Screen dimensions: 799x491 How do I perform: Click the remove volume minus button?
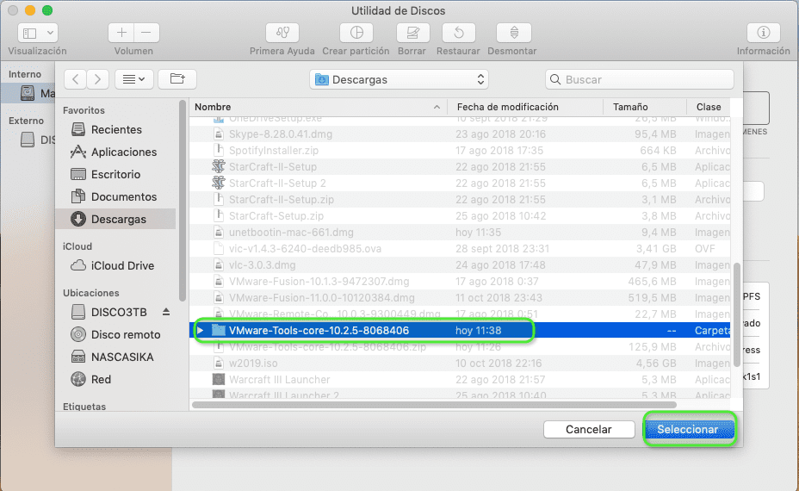point(146,33)
